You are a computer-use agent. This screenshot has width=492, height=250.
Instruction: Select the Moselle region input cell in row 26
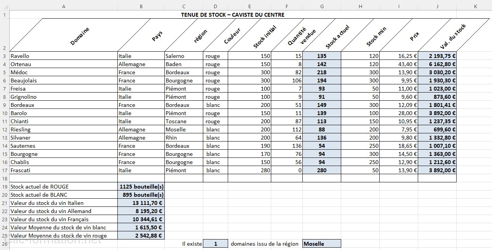coord(321,244)
